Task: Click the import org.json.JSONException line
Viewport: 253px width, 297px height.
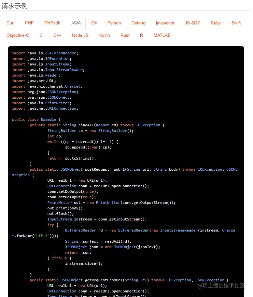Action: (x=45, y=92)
